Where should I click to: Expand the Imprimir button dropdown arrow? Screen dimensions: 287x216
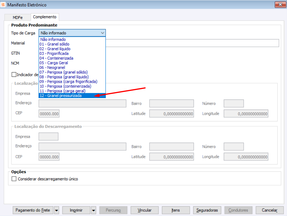(93, 210)
